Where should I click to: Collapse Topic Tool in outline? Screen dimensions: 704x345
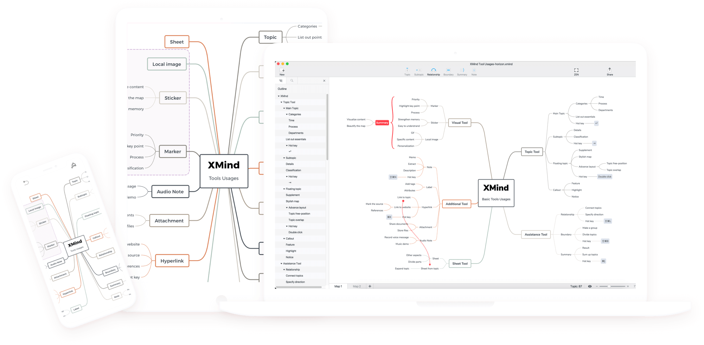281,102
